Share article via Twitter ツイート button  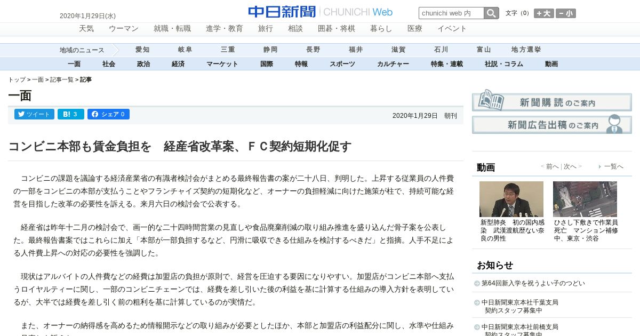34,114
